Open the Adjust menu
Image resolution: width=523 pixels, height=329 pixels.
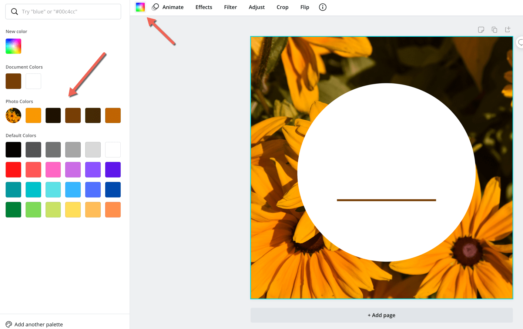257,7
